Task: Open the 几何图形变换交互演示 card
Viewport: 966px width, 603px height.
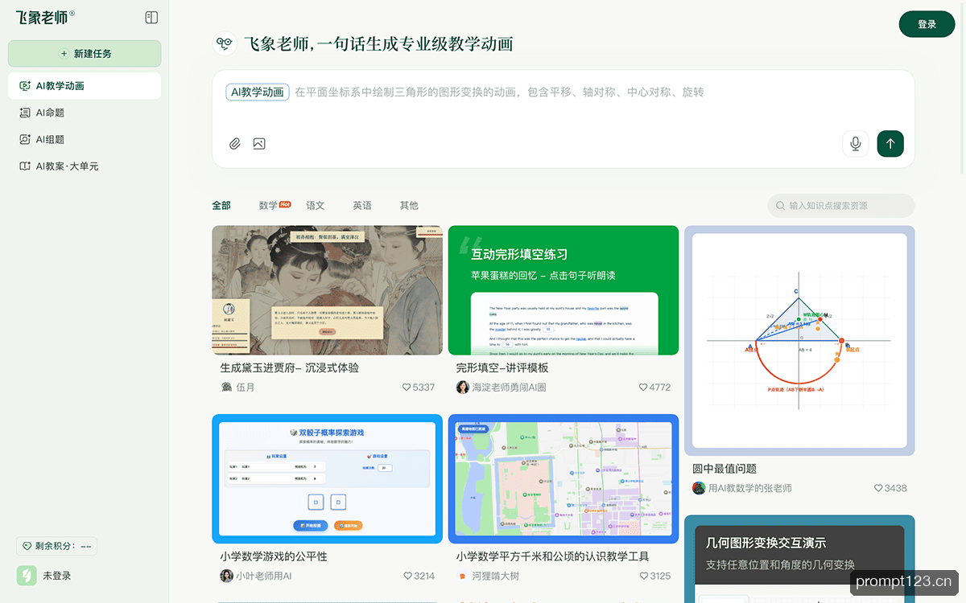Action: 799,560
